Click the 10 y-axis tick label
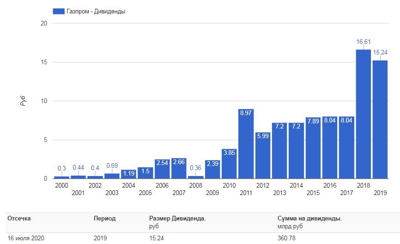Viewport: 400px width, 244px height. (x=44, y=101)
